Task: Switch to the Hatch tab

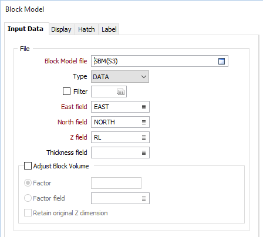Action: (86, 29)
